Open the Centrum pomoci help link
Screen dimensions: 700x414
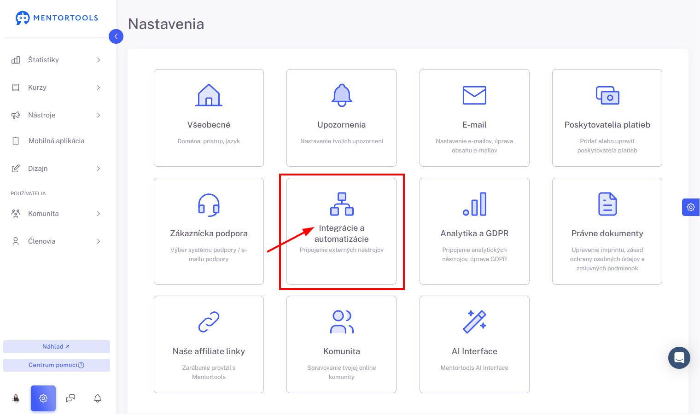[x=57, y=365]
